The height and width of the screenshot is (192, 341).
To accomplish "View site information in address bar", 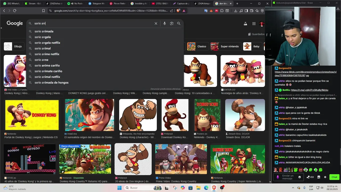I will coord(50,11).
